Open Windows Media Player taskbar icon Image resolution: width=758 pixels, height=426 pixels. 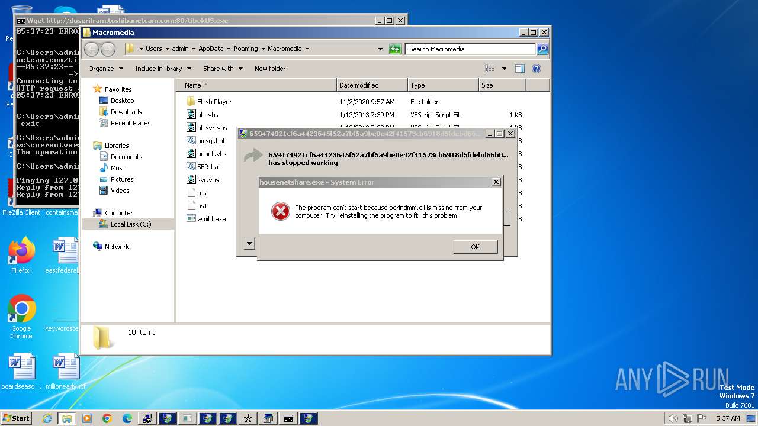[87, 418]
